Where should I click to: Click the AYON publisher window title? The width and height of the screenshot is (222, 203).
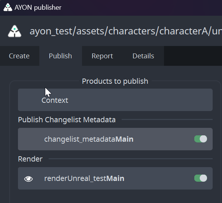coord(38,7)
